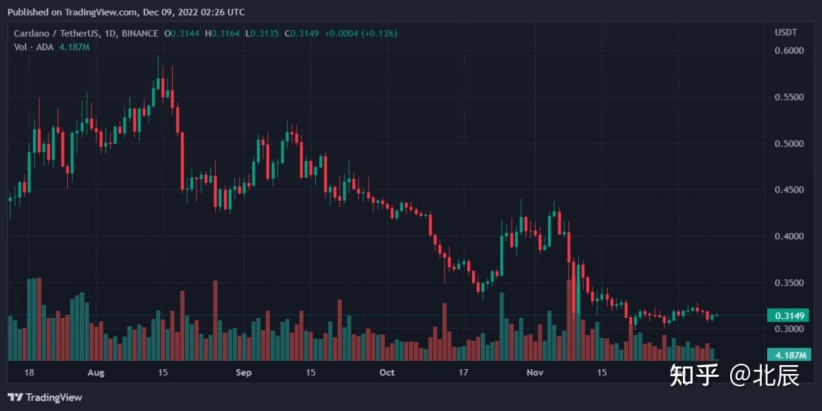Click the 0.3500 price axis level
Viewport: 822px width, 411px height.
tap(788, 283)
